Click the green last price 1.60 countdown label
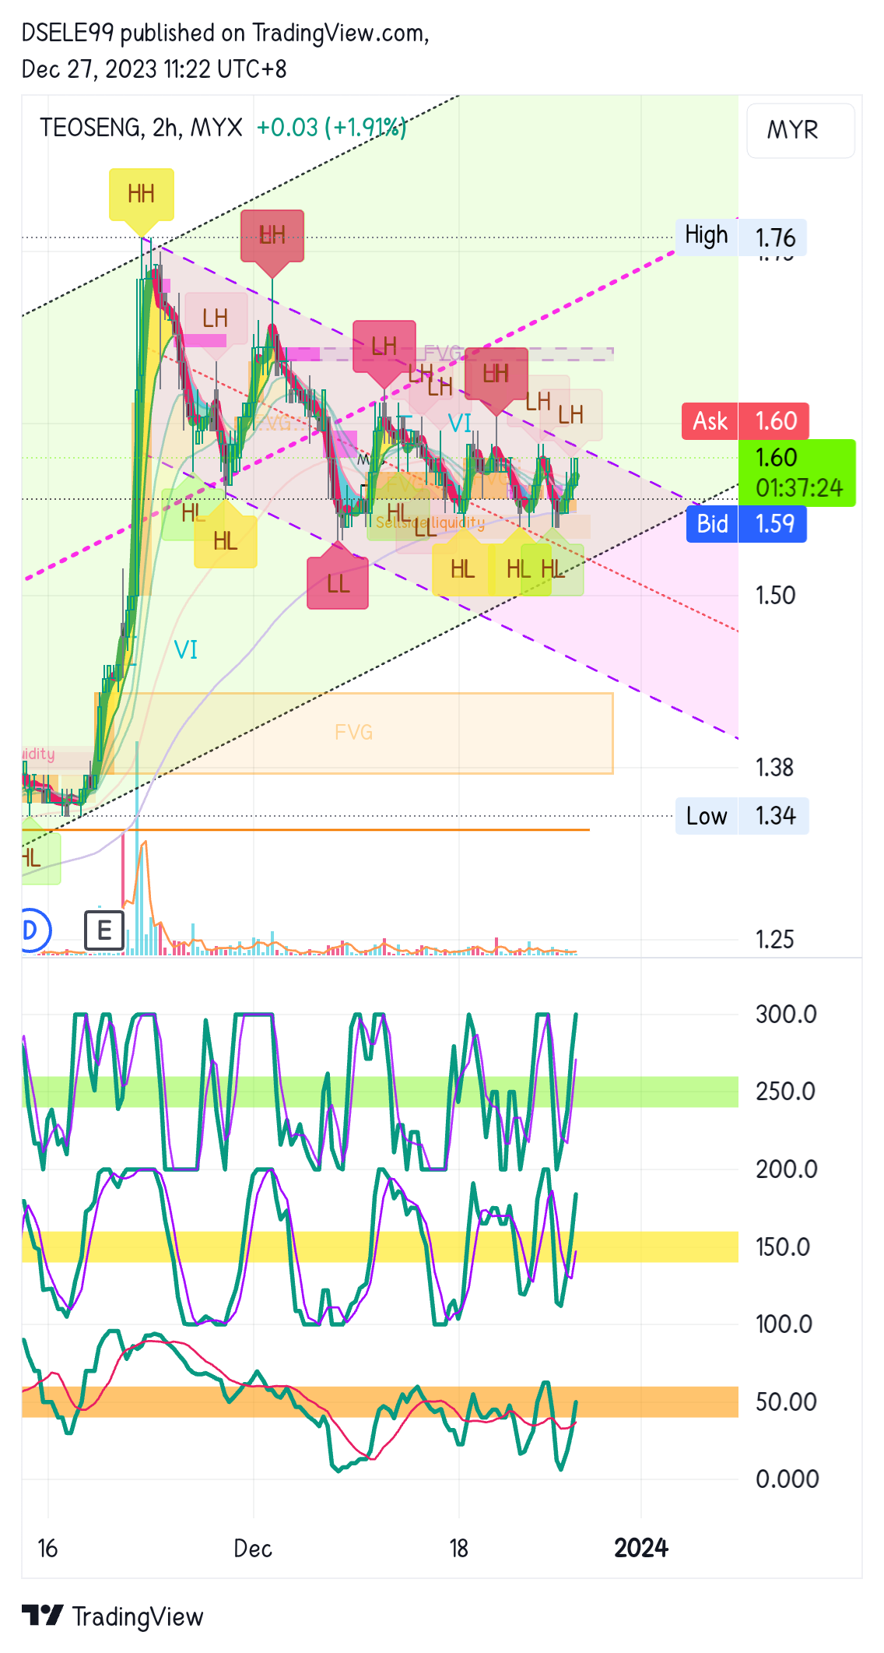The width and height of the screenshot is (884, 1653). click(x=797, y=473)
